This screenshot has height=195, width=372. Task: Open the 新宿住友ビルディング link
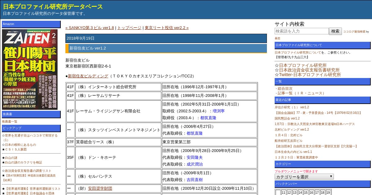coord(88,76)
